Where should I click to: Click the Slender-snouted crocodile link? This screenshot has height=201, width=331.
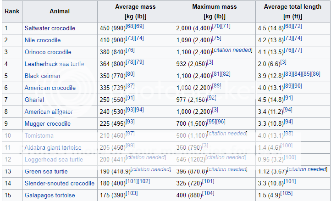(x=59, y=183)
